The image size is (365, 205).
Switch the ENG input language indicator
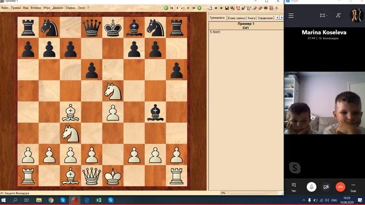(x=334, y=200)
